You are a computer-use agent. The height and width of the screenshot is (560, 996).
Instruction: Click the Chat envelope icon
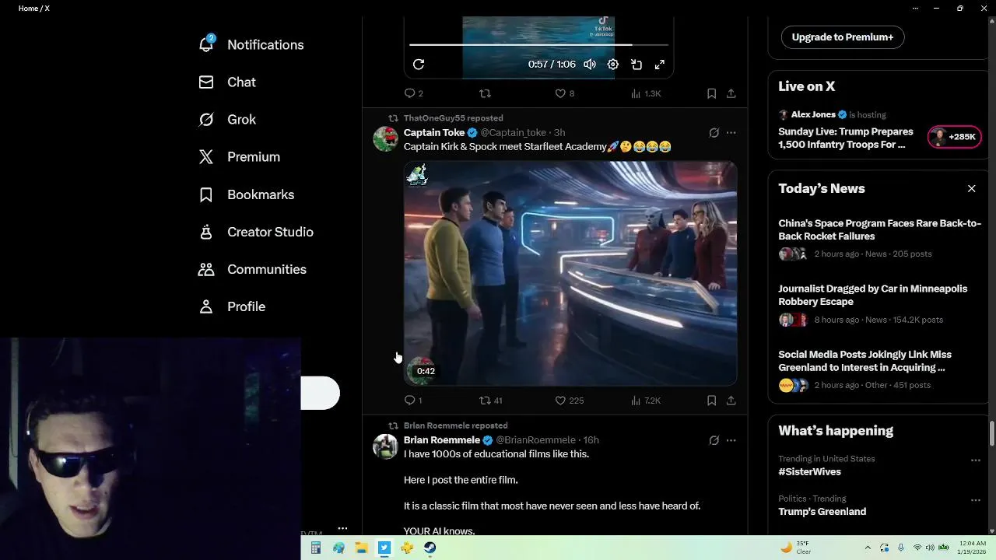[x=206, y=82]
